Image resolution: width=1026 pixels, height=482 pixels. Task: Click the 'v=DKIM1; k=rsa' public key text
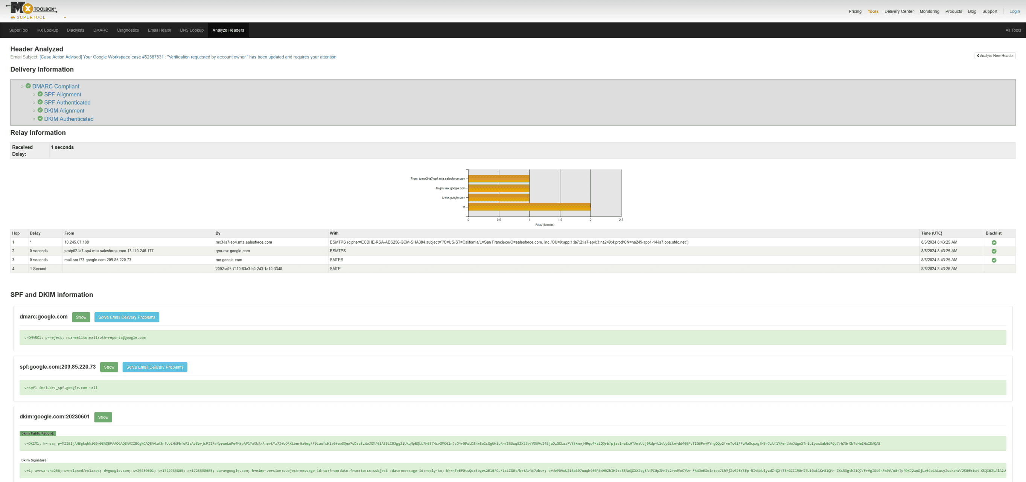coord(452,444)
